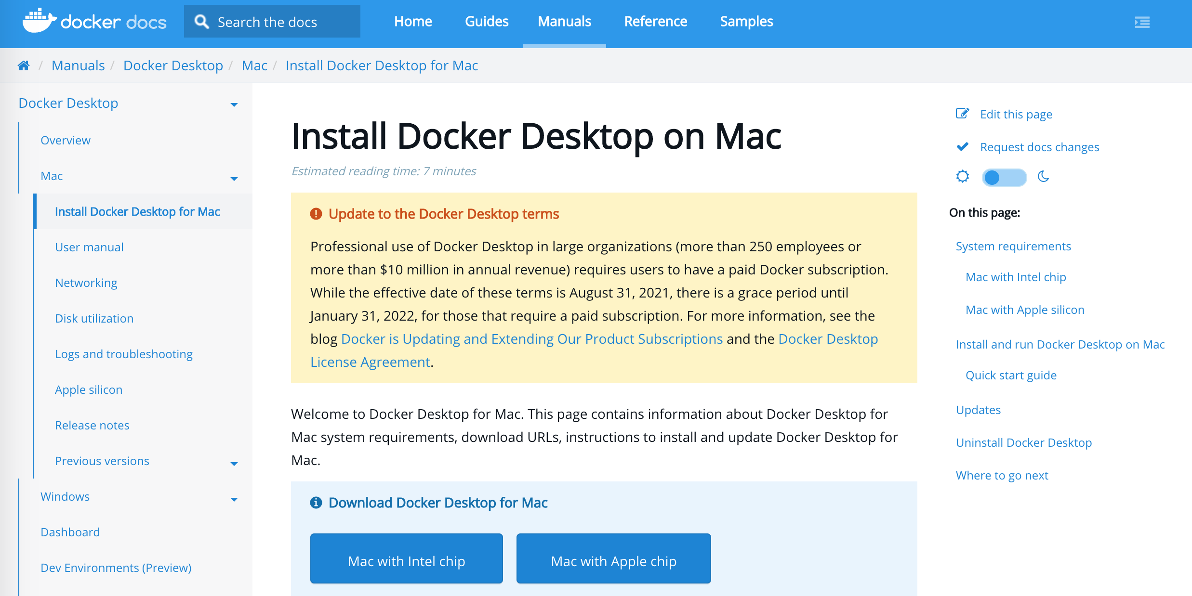Click Edit this page link
Image resolution: width=1192 pixels, height=596 pixels.
point(1016,115)
